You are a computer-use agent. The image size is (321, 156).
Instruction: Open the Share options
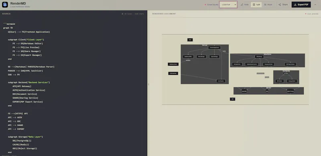pyautogui.click(x=283, y=4)
